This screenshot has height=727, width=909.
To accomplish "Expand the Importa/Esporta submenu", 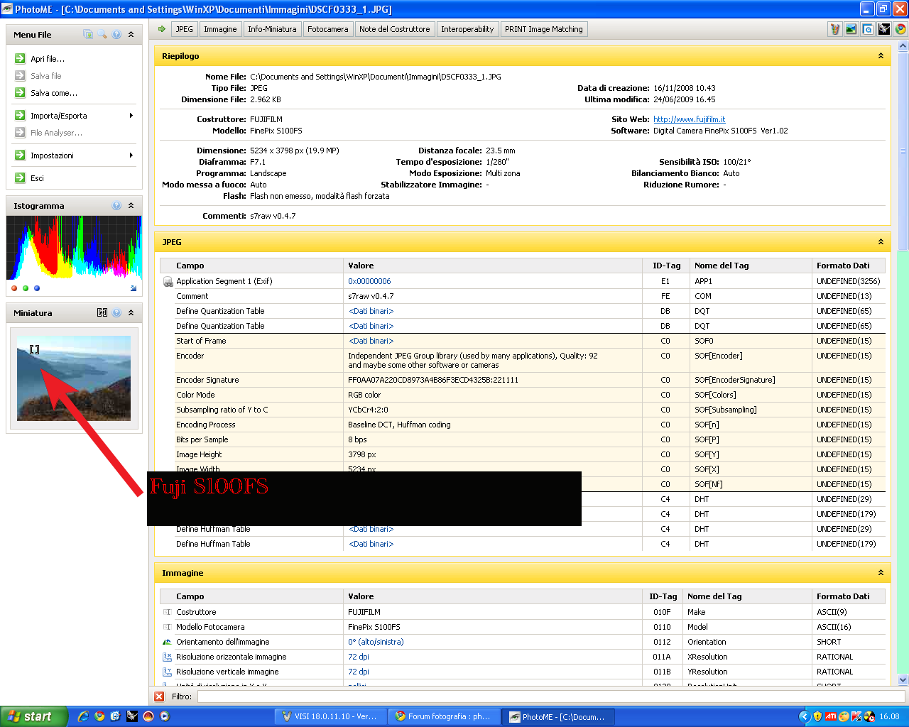I will [74, 116].
